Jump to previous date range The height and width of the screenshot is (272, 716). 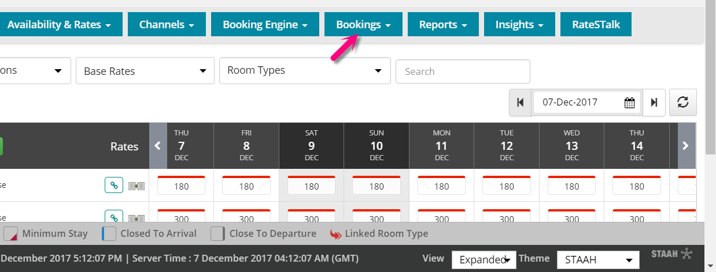tap(521, 103)
